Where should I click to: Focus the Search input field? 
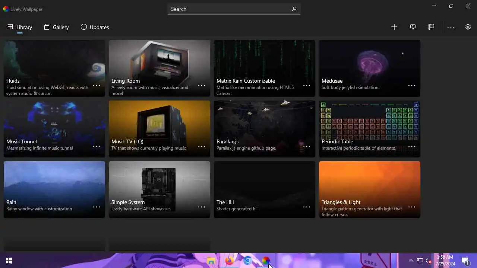234,9
